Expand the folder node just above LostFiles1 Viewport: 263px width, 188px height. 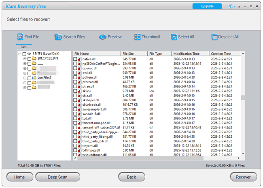click(25, 73)
